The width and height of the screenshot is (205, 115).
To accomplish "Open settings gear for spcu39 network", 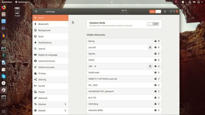I will pos(150,47).
